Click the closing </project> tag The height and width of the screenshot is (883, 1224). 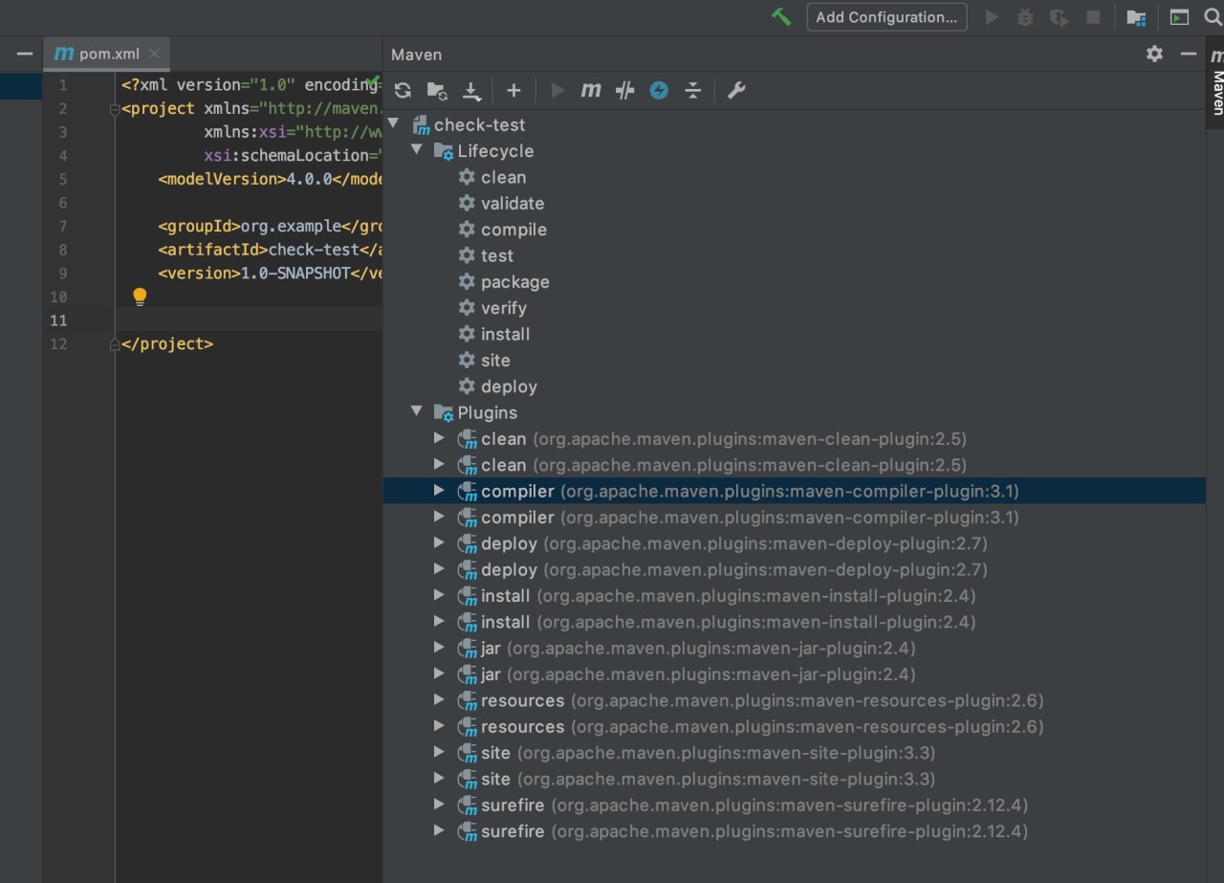coord(168,343)
